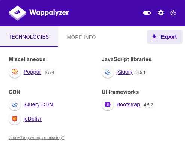This screenshot has width=185, height=145.
Task: Open settings via gear icon
Action: point(161,13)
